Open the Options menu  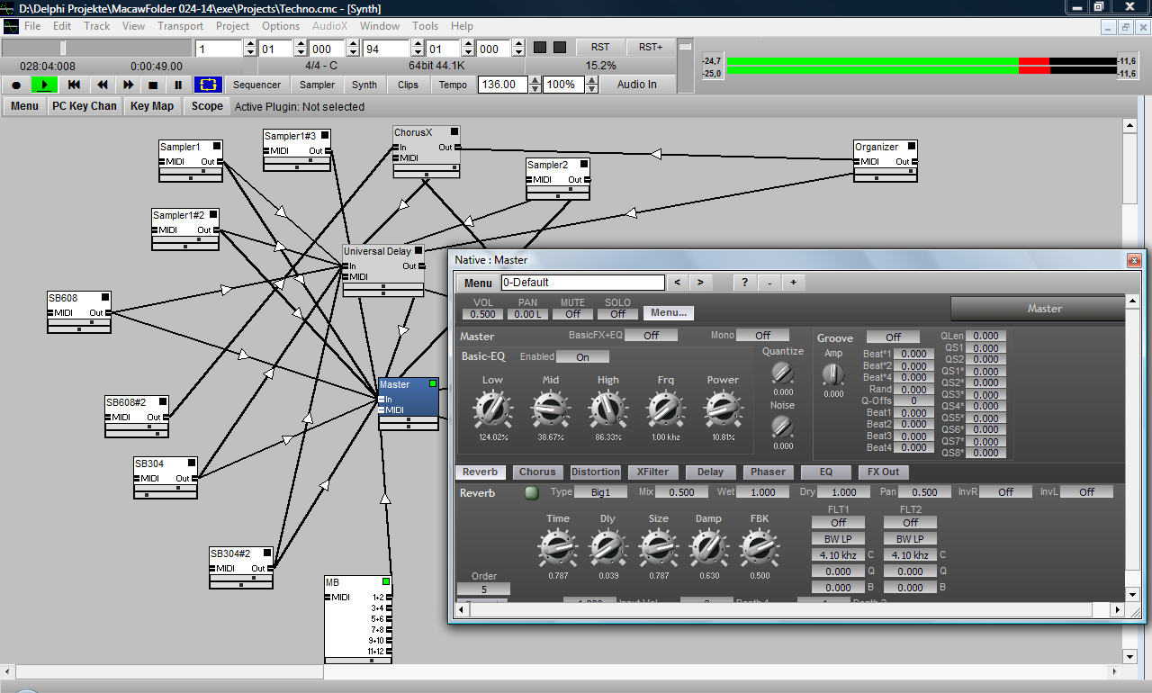(x=280, y=26)
